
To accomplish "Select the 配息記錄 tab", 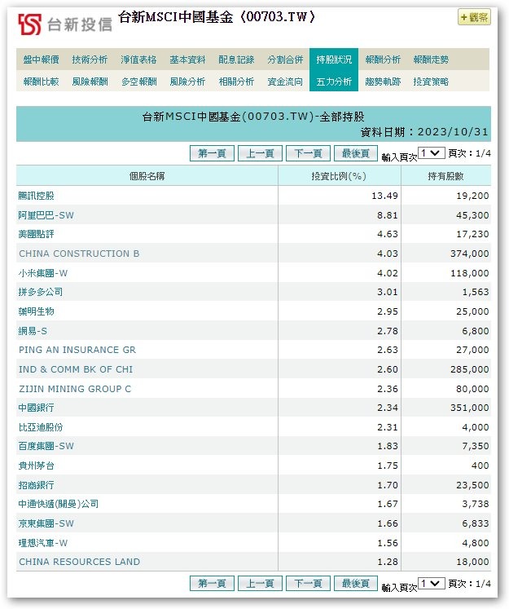I will tap(236, 60).
